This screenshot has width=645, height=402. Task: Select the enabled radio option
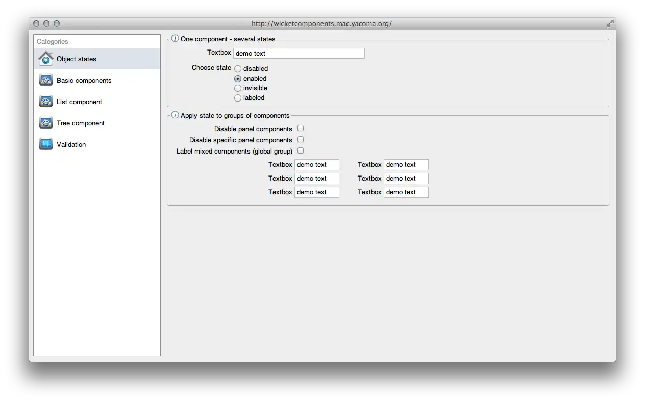coord(238,78)
